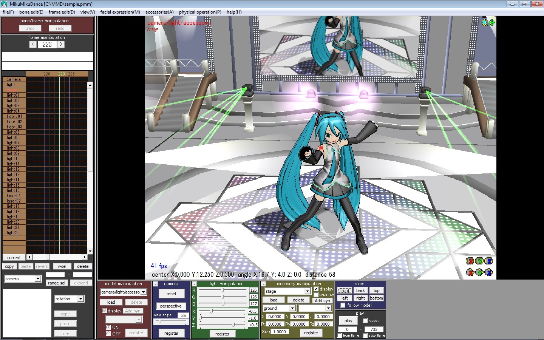Screen dimensions: 544x340
Task: Click the top-row blue Z axis icon
Action: [488, 261]
